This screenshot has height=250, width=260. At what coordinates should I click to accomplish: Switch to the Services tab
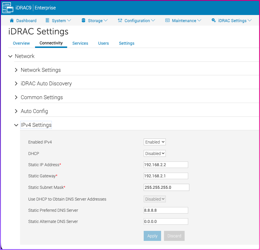pos(80,43)
